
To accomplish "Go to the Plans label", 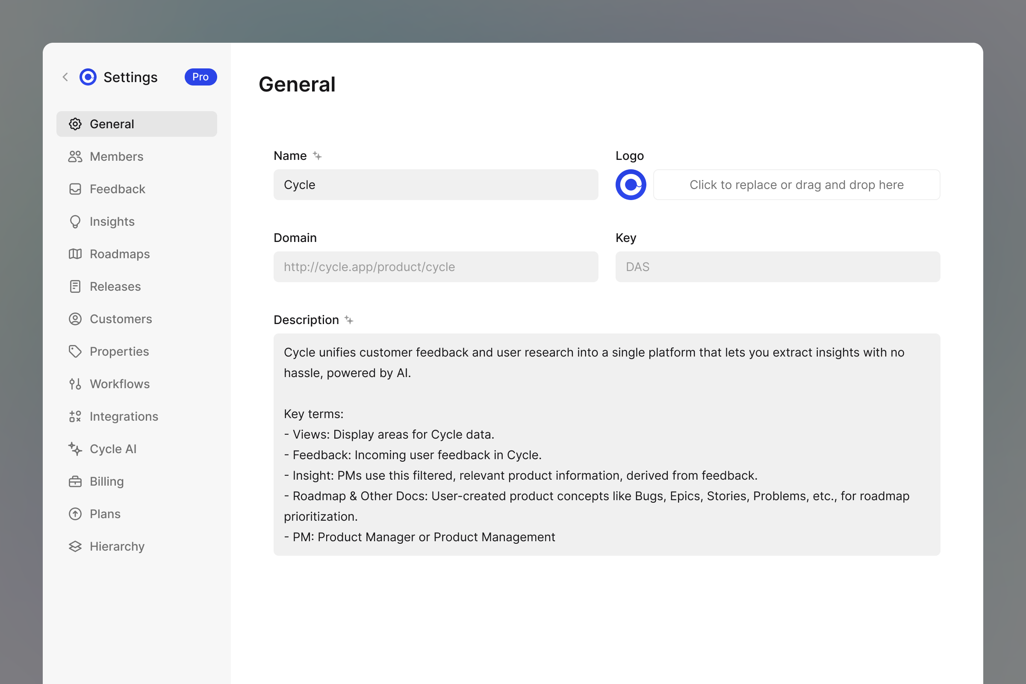I will coord(105,514).
